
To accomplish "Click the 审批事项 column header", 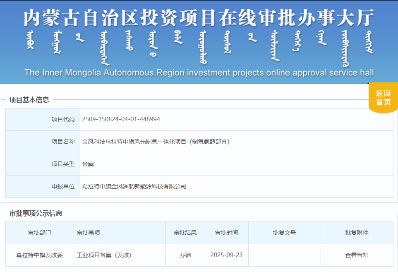I will (x=88, y=233).
